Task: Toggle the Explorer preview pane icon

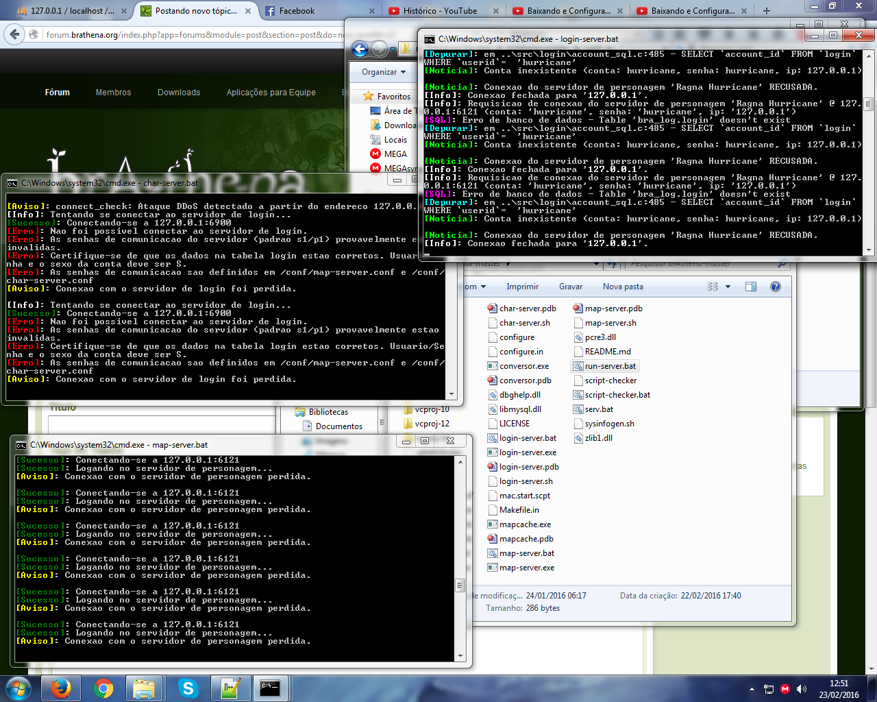Action: pyautogui.click(x=751, y=287)
